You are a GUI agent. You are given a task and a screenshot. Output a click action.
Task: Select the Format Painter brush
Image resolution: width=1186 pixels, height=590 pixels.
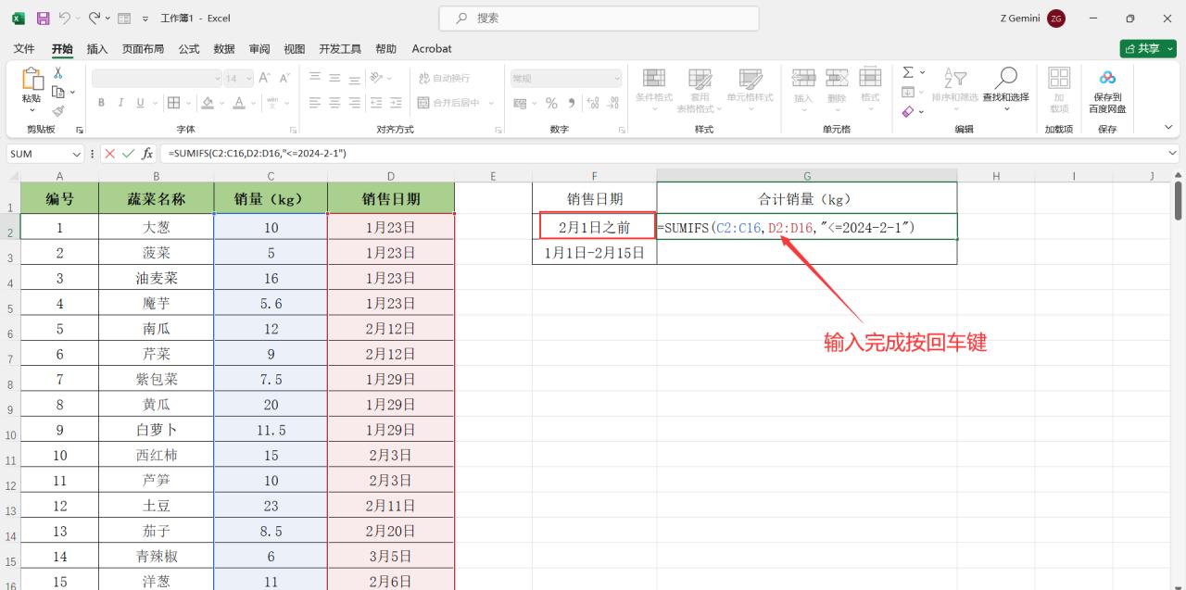(58, 110)
